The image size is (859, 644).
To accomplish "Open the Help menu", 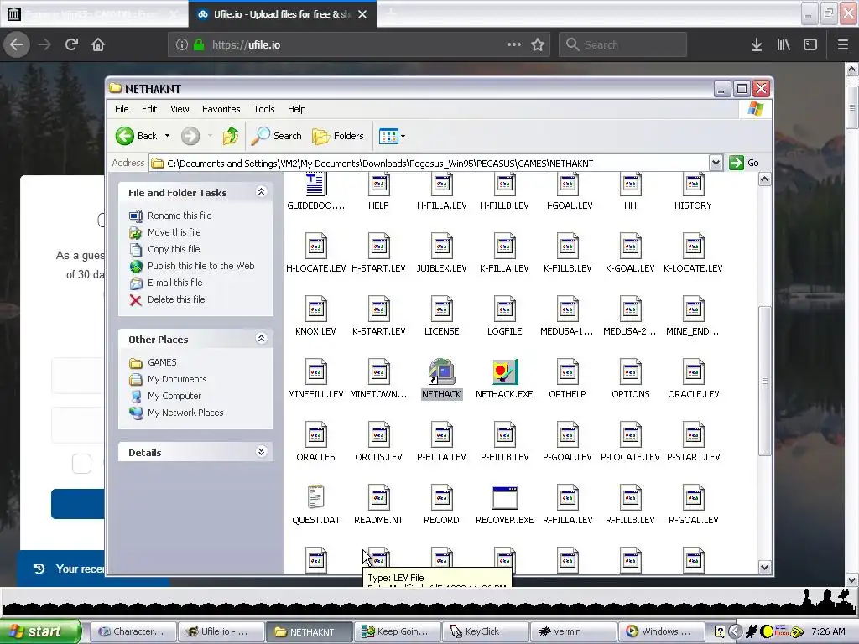I will click(x=296, y=109).
